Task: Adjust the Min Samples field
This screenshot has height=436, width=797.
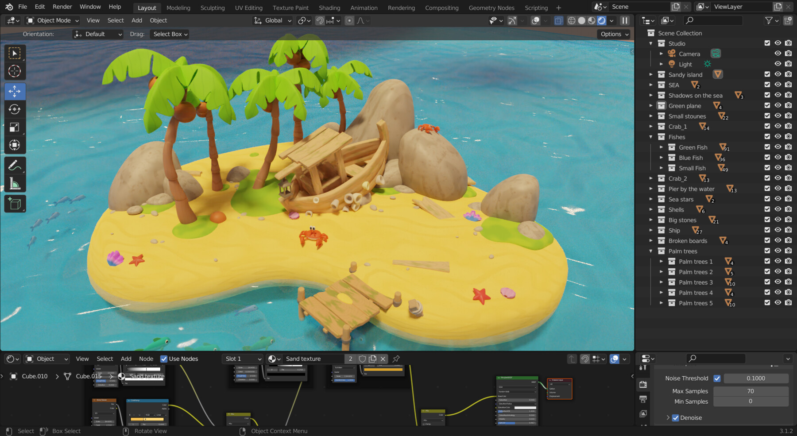Action: tap(751, 401)
